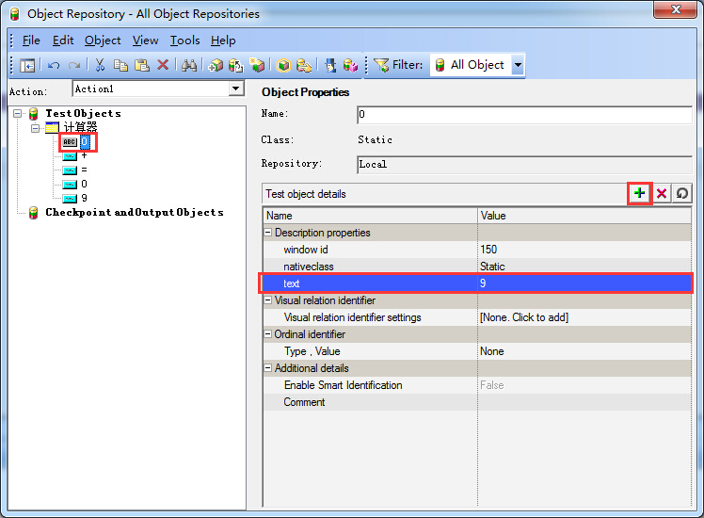
Task: Close the Object Repository window
Action: point(676,9)
